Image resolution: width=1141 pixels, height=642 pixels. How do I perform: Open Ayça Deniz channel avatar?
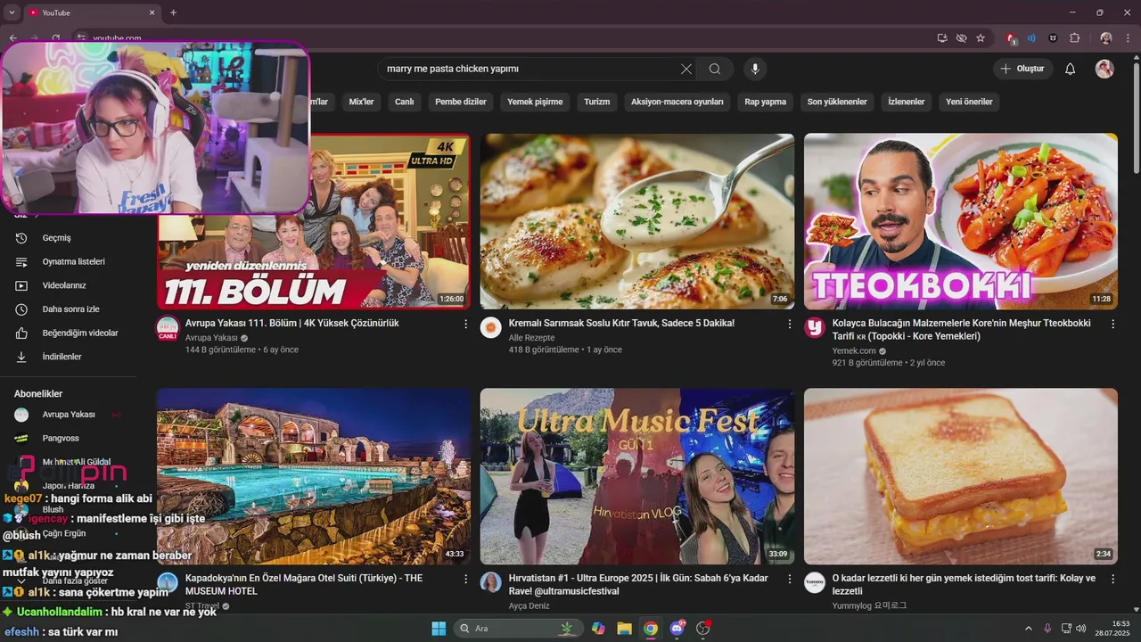pos(491,582)
